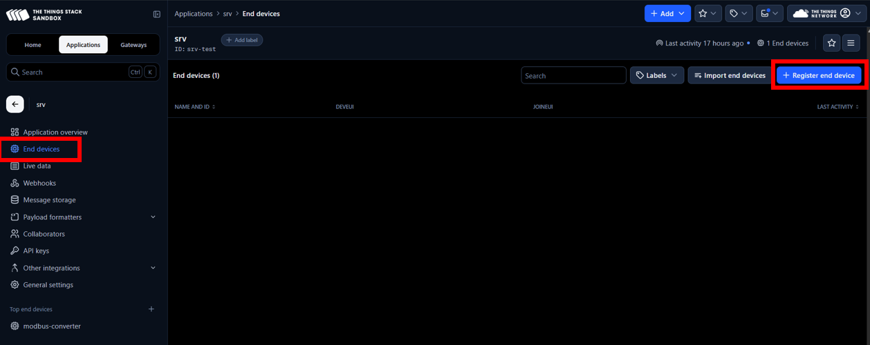Switch to the Home tab

33,45
